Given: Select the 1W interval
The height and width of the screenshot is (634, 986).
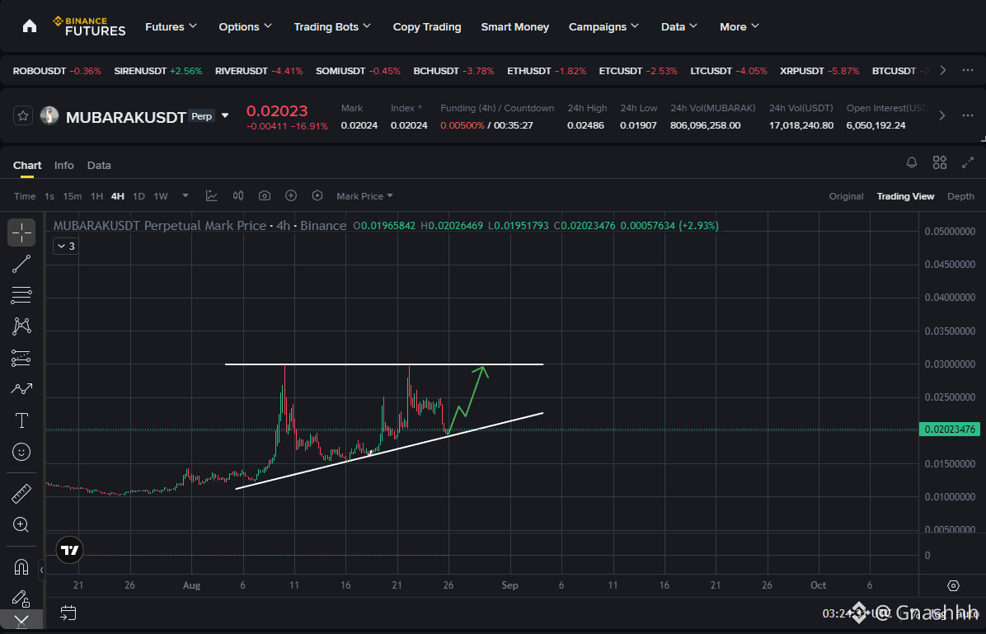Looking at the screenshot, I should pos(161,196).
